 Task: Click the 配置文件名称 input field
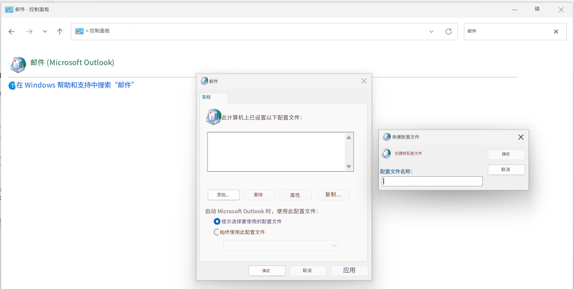[x=432, y=181]
